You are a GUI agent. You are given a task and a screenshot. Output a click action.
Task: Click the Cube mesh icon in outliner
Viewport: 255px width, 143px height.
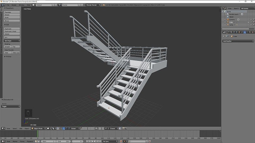pyautogui.click(x=228, y=22)
